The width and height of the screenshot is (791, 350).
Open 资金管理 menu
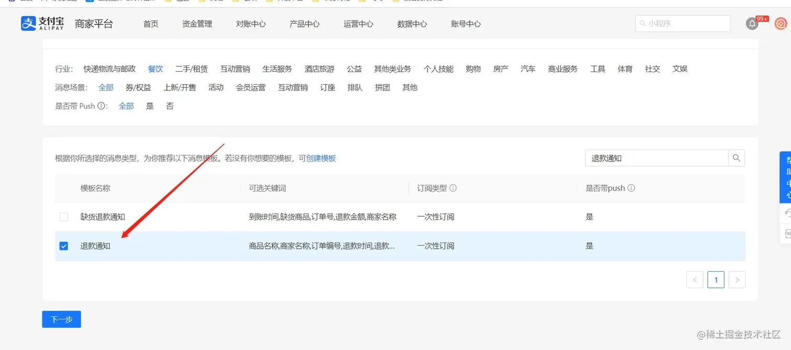(197, 24)
